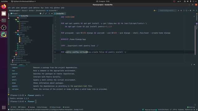Image resolution: width=198 pixels, height=111 pixels.
Task: Click the PyCharm icon in dock
Action: (4, 34)
